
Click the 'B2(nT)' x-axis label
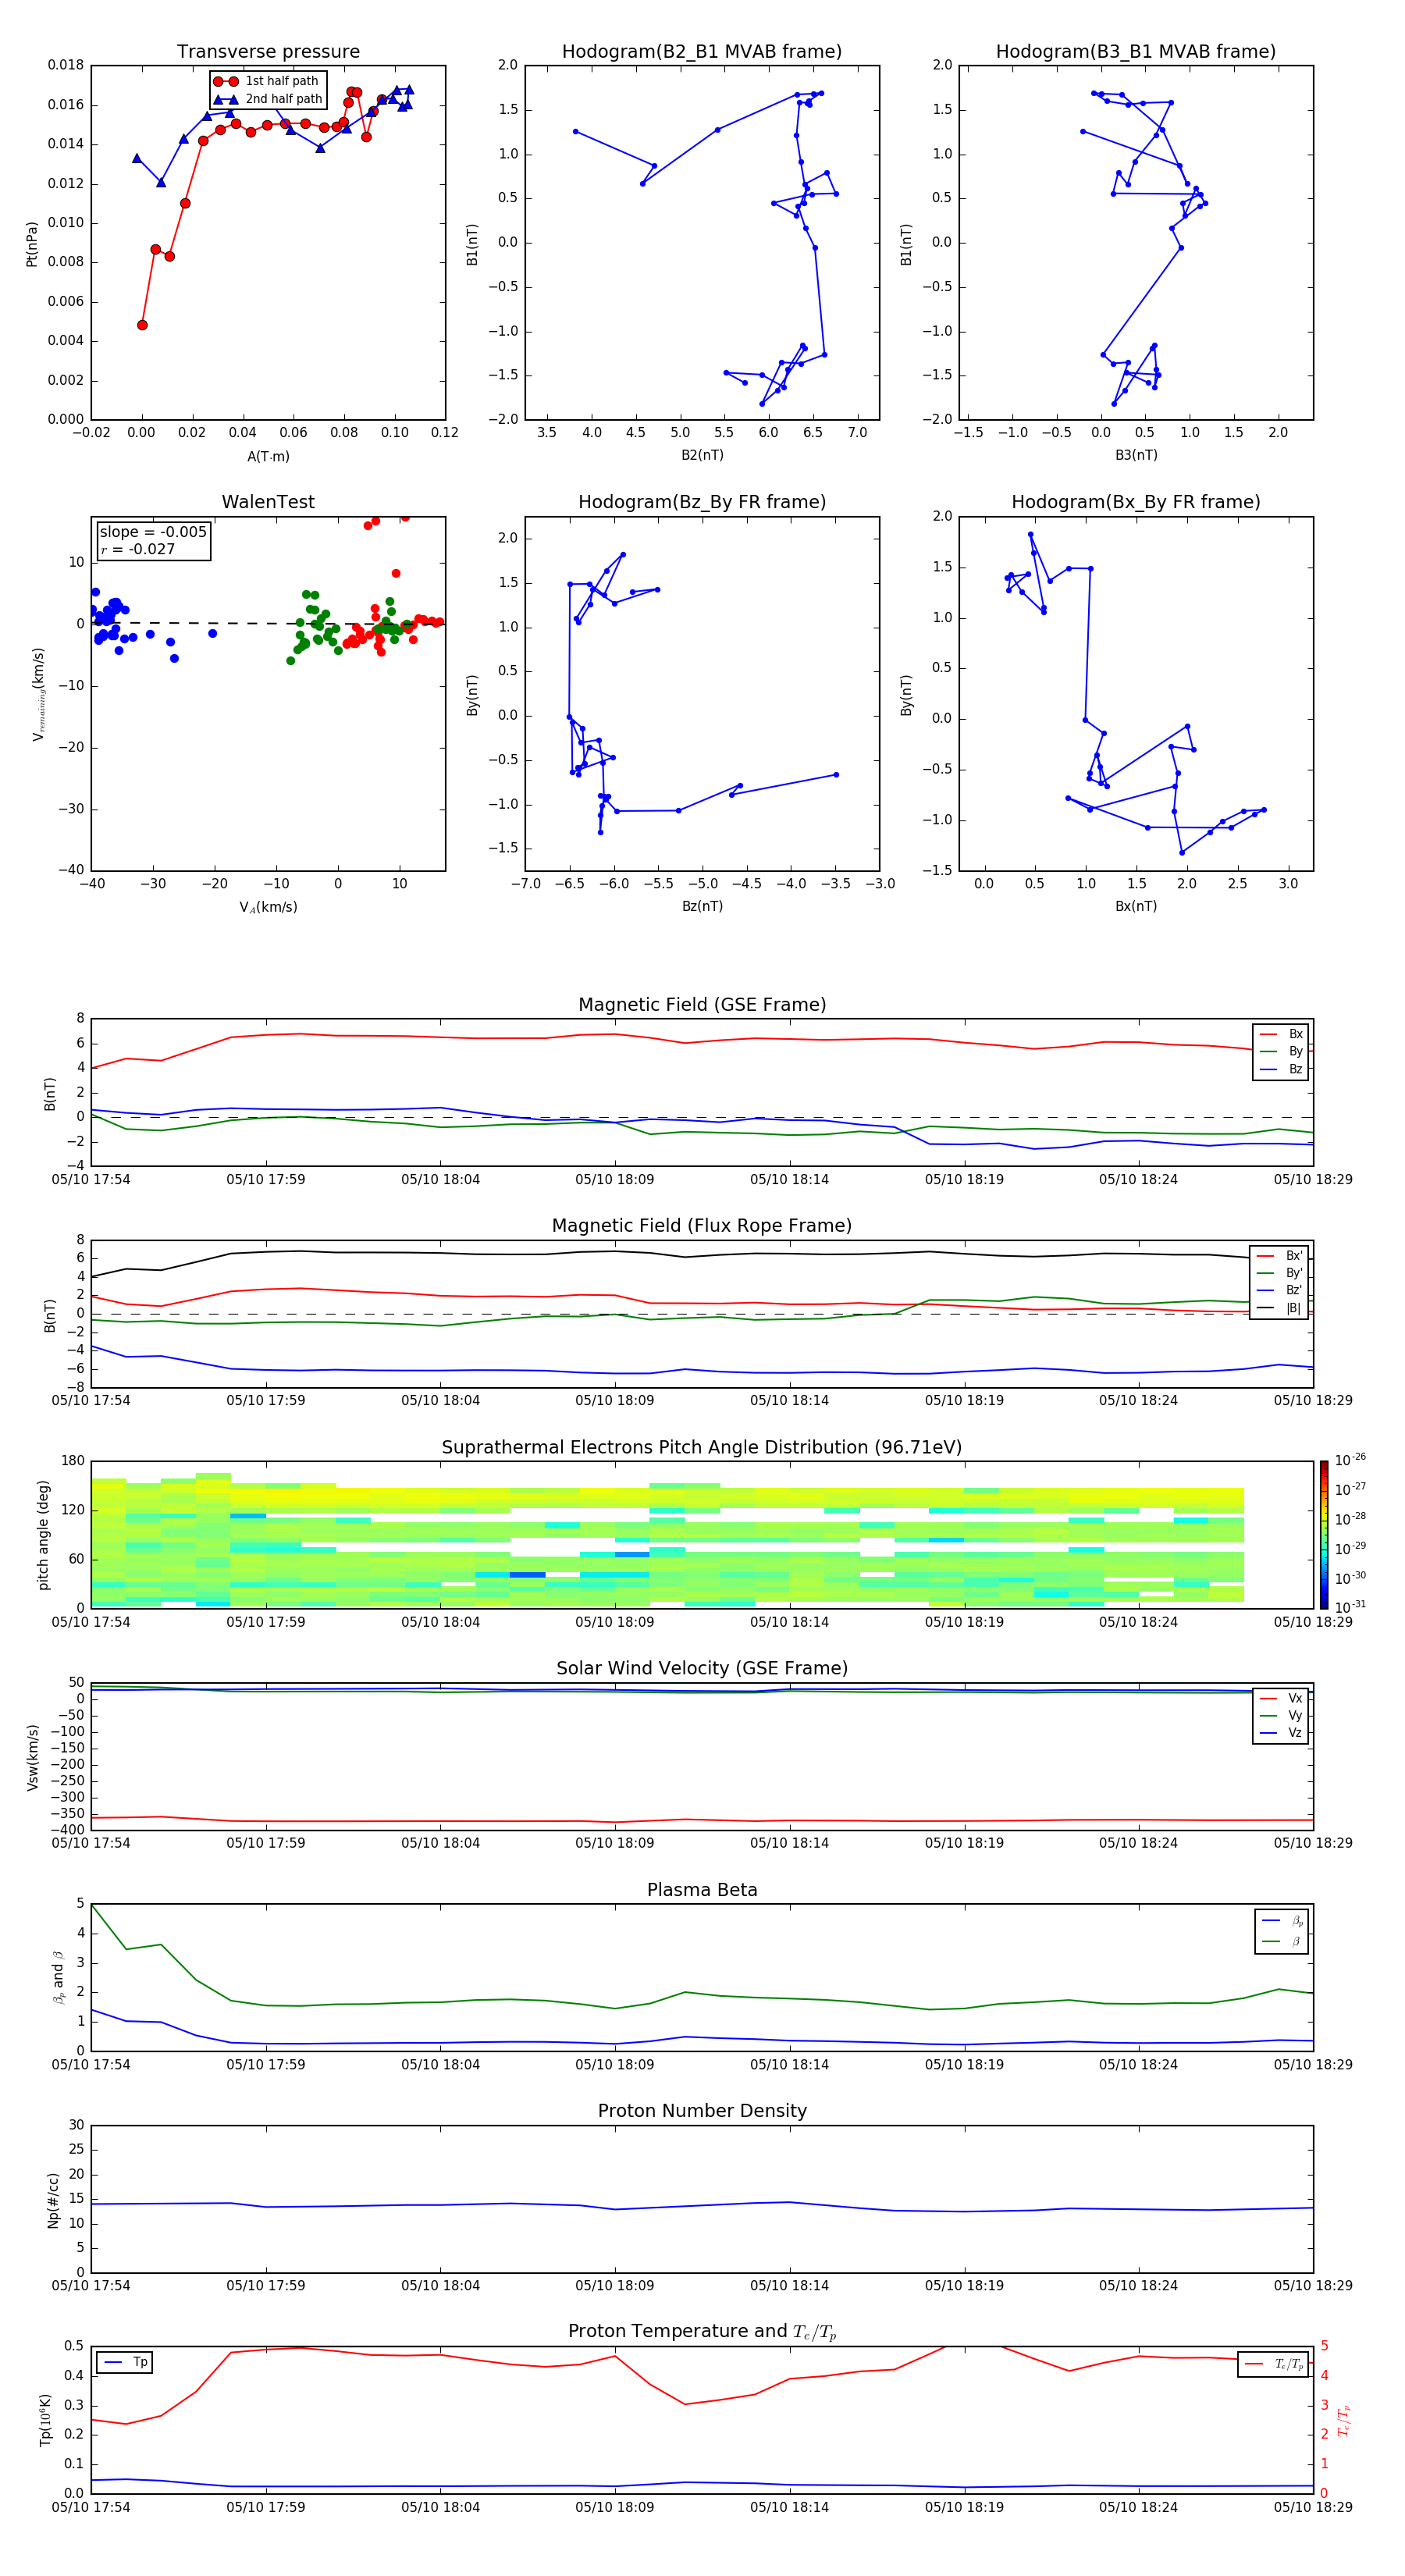702,455
